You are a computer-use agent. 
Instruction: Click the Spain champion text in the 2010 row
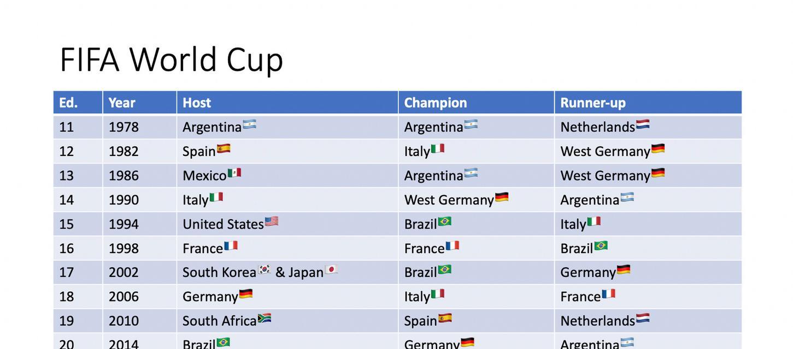click(x=421, y=321)
